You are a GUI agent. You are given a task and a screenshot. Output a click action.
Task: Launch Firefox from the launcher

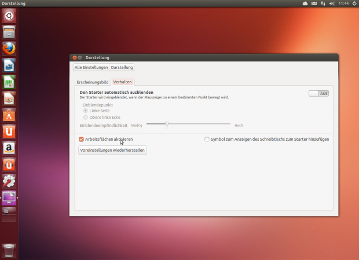click(9, 49)
